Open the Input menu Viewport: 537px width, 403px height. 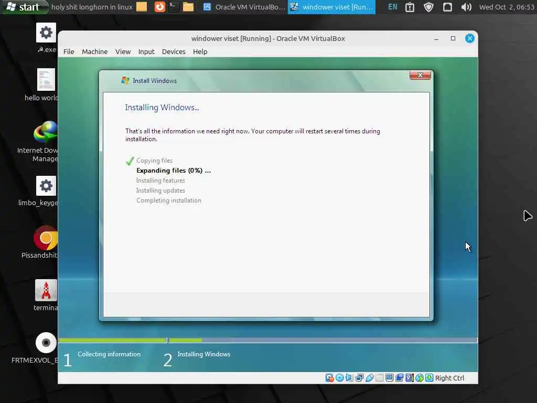pyautogui.click(x=146, y=51)
